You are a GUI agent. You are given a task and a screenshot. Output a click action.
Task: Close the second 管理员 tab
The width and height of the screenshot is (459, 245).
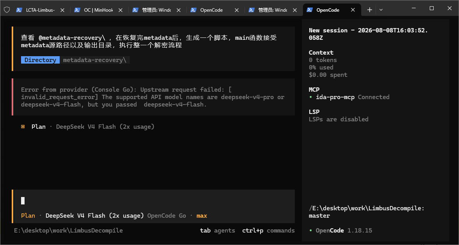pyautogui.click(x=295, y=10)
